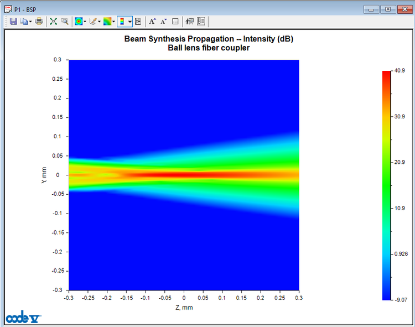Click the 'Y, mm' axis label

44,175
